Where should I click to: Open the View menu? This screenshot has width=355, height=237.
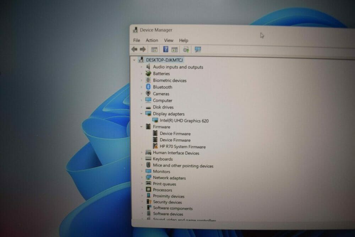[169, 41]
